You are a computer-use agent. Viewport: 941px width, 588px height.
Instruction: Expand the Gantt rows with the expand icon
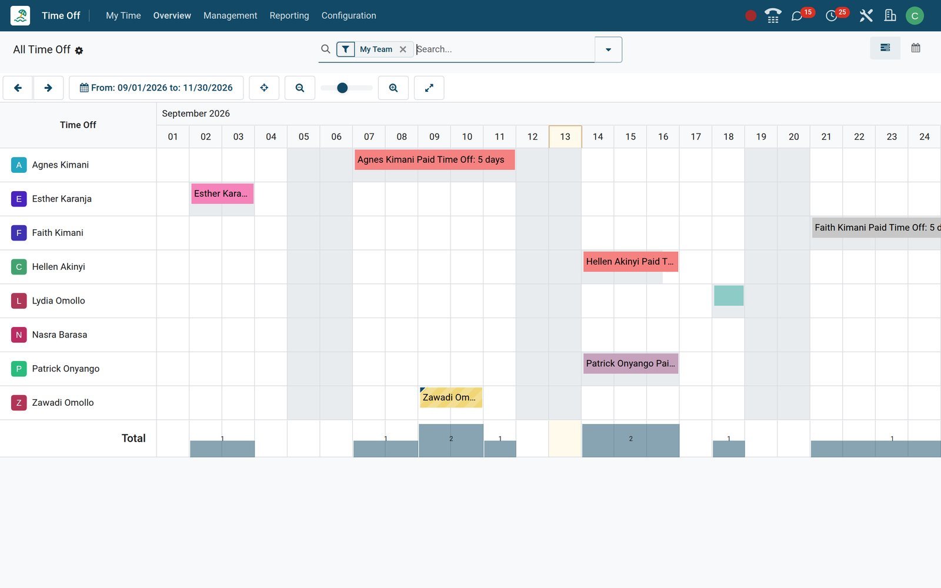[429, 88]
